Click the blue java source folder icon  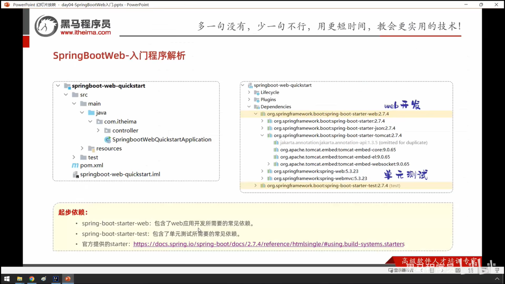click(91, 112)
